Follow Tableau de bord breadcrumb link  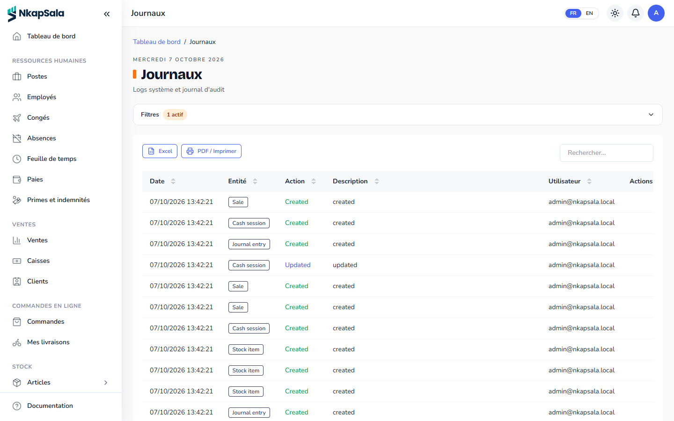157,42
